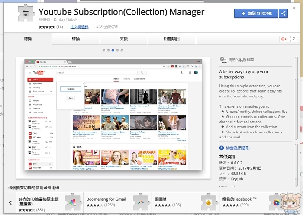Go to the 相關項目 tab
The image size is (303, 215).
pyautogui.click(x=172, y=39)
